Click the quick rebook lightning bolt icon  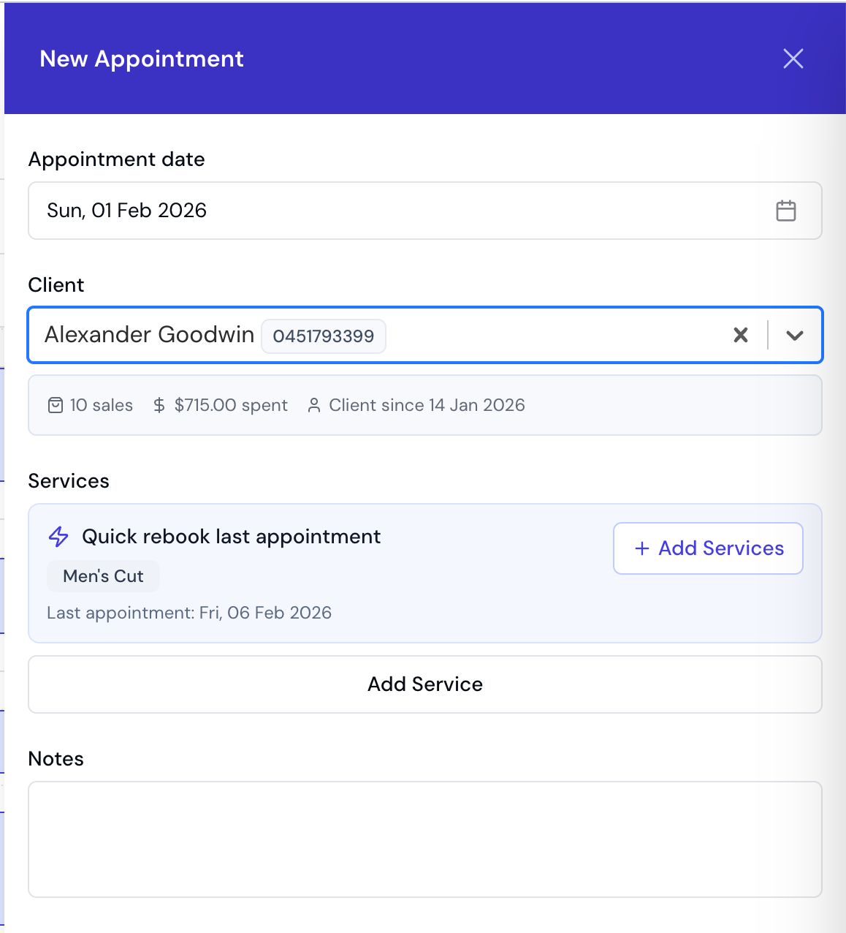(x=58, y=536)
